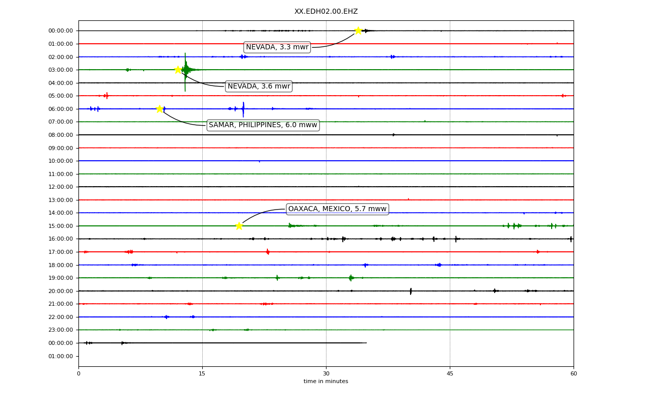
Task: Click the black spike near minute 40 on the 20:00:00 trace
Action: point(411,291)
